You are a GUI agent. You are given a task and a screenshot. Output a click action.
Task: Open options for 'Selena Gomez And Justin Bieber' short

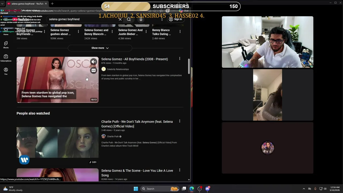click(146, 32)
